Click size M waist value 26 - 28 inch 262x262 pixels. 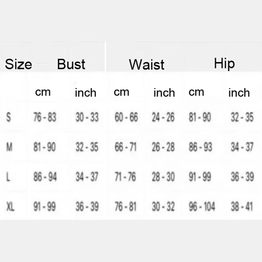(x=163, y=147)
